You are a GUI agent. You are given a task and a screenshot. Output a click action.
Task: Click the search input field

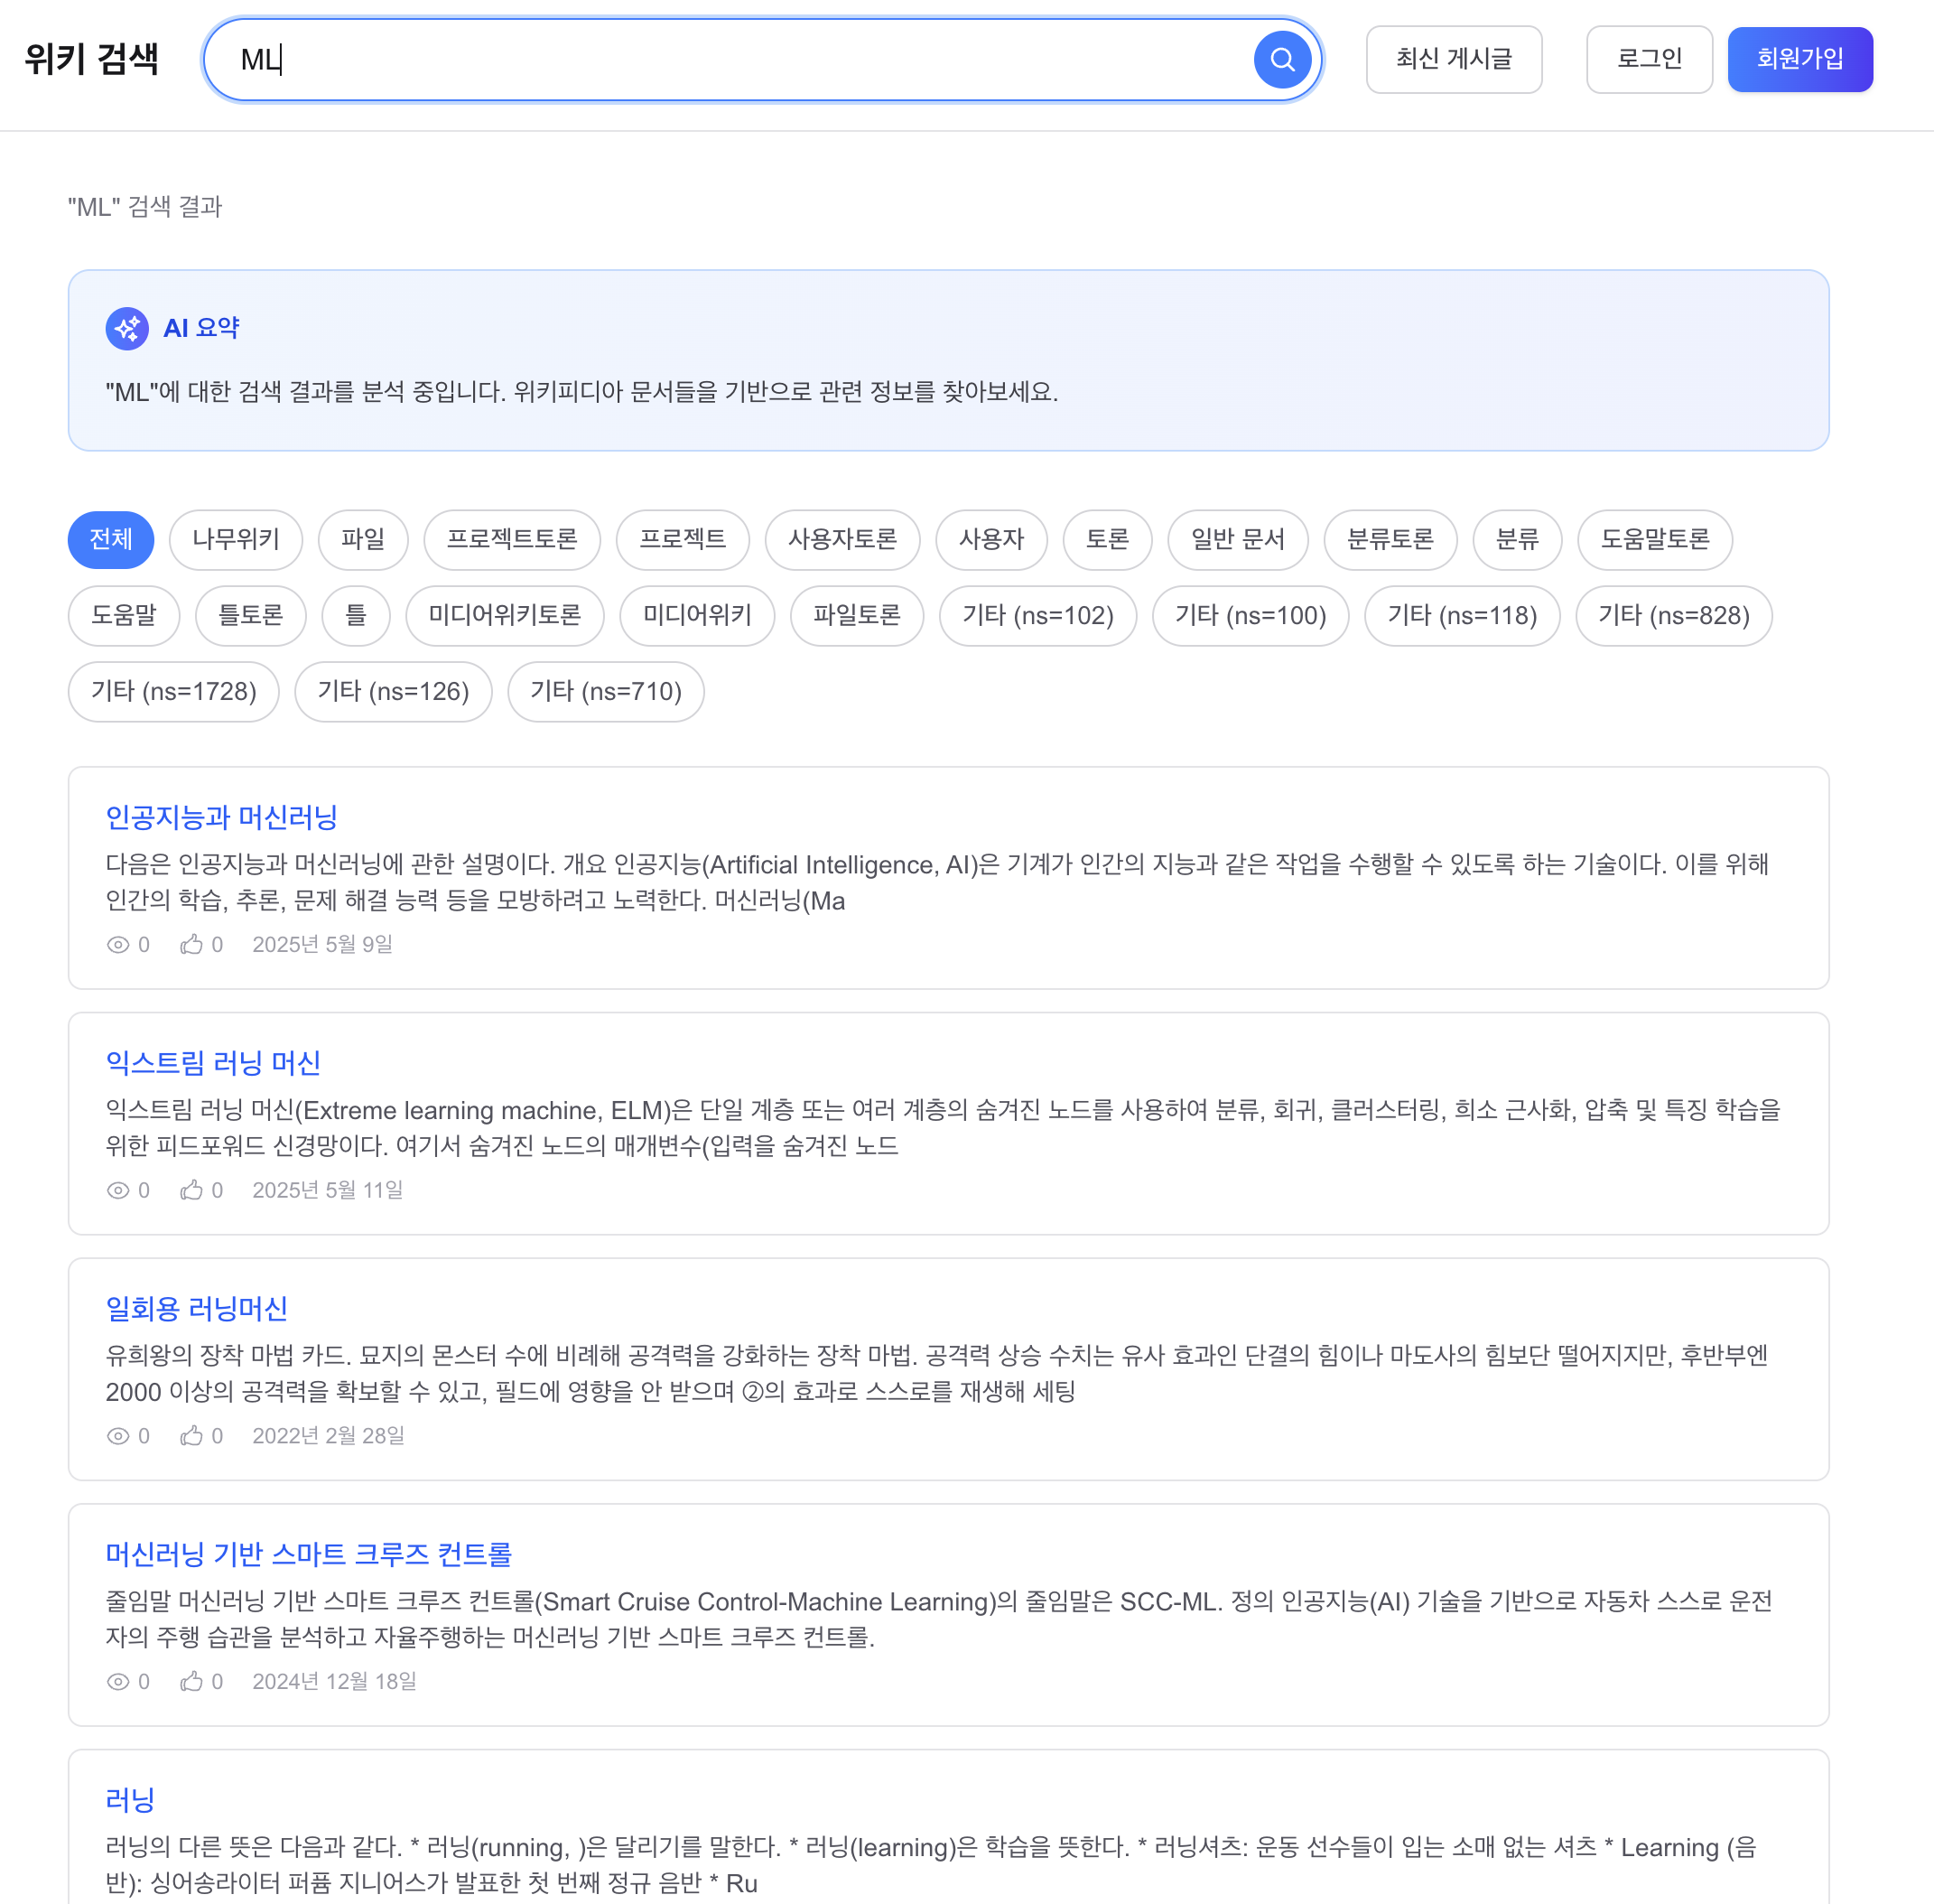[x=700, y=59]
